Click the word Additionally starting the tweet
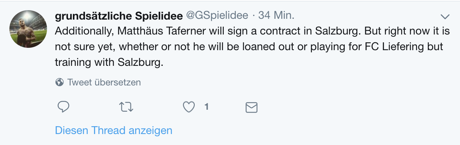Screen dimensions: 460x145 [x=85, y=31]
